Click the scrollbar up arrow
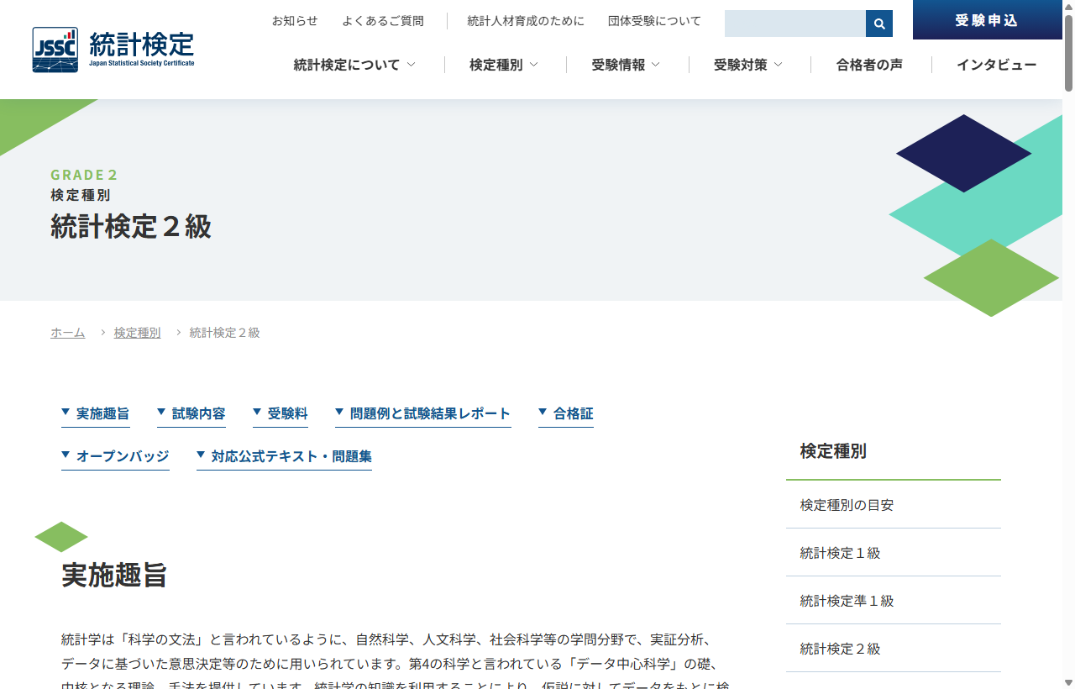The height and width of the screenshot is (689, 1075). (1068, 6)
